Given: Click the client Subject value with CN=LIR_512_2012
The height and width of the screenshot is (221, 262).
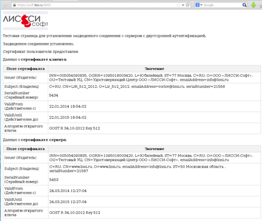Looking at the screenshot, I should (137, 87).
